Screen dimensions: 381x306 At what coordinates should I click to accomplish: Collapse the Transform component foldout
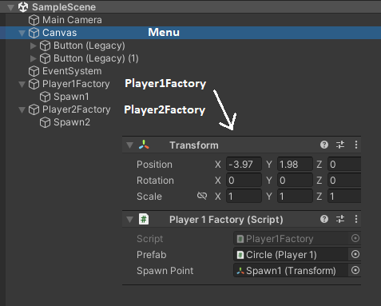pos(129,145)
